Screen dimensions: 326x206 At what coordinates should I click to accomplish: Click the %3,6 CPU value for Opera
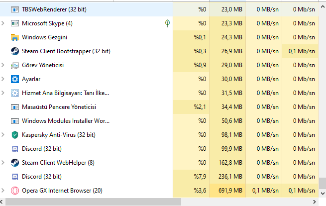[200, 191]
